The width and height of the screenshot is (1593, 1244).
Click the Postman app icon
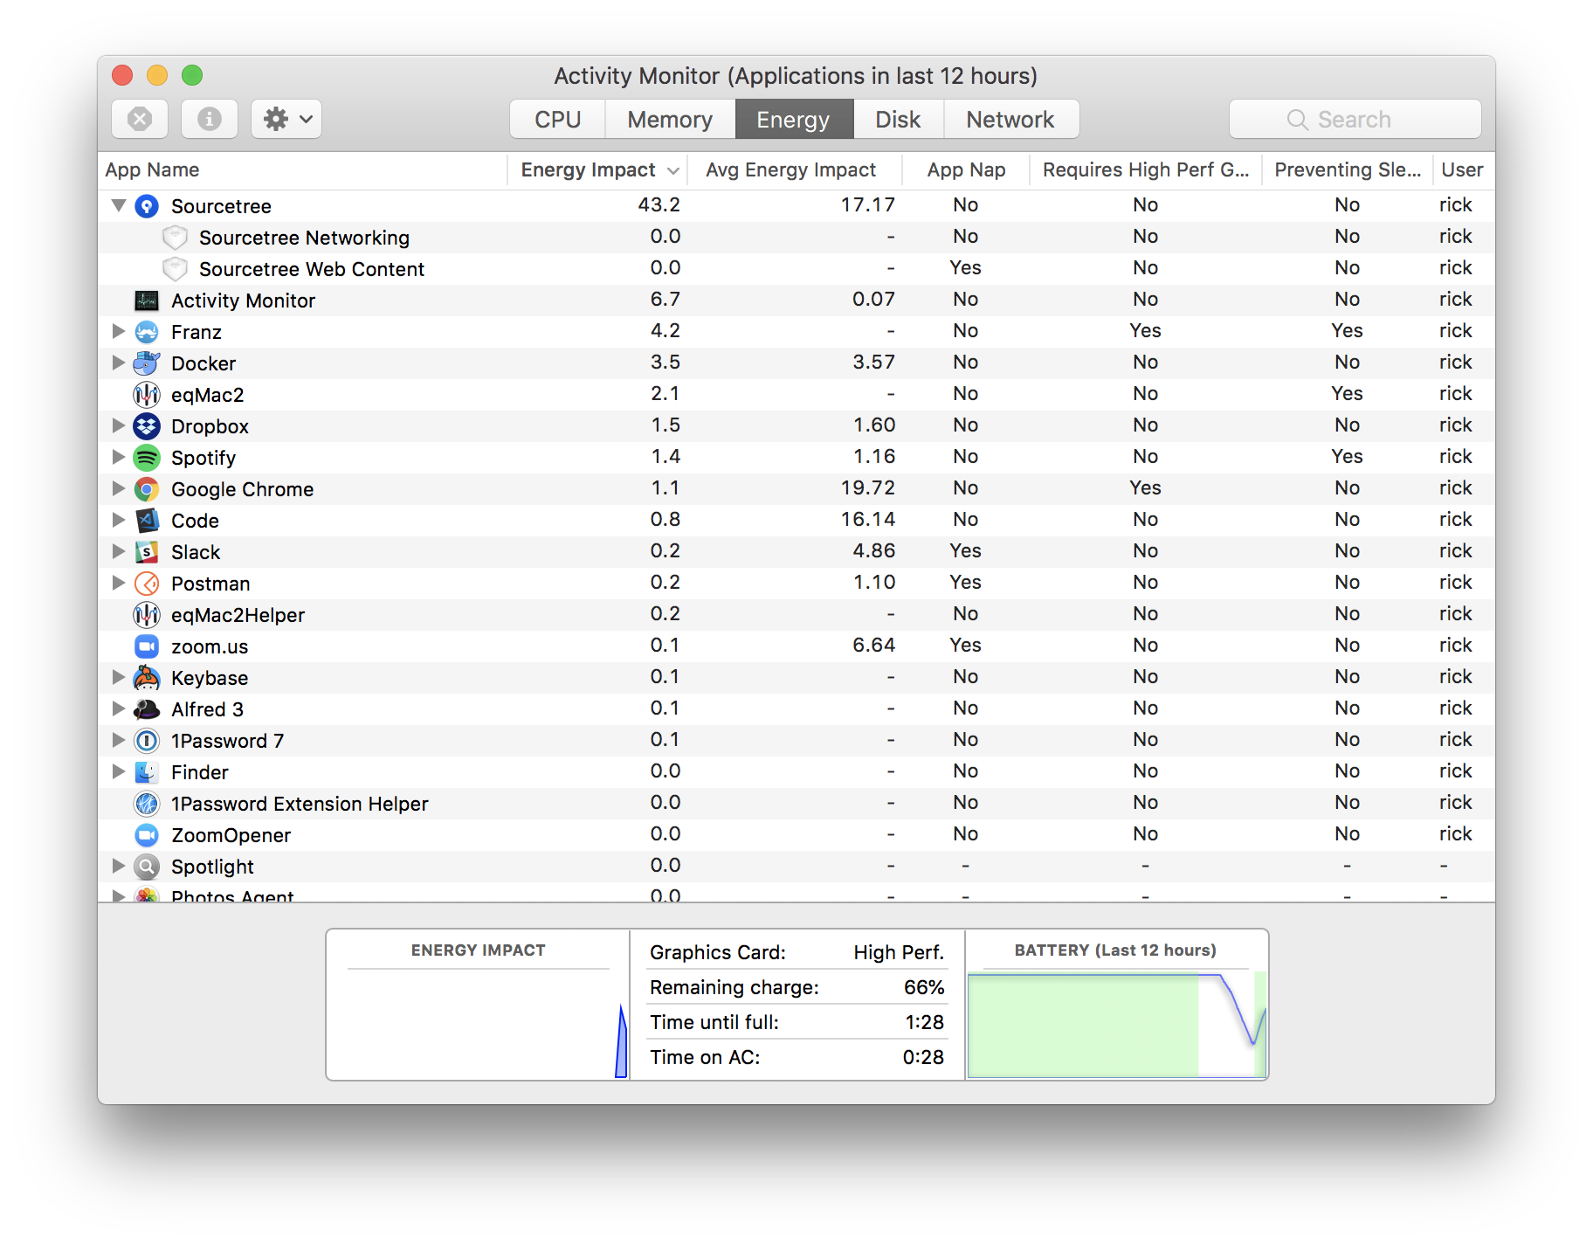click(x=147, y=584)
